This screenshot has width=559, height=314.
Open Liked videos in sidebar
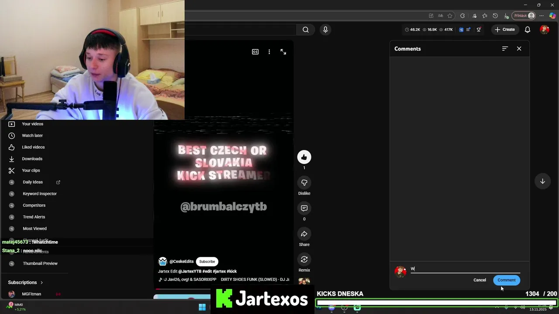[x=33, y=147]
